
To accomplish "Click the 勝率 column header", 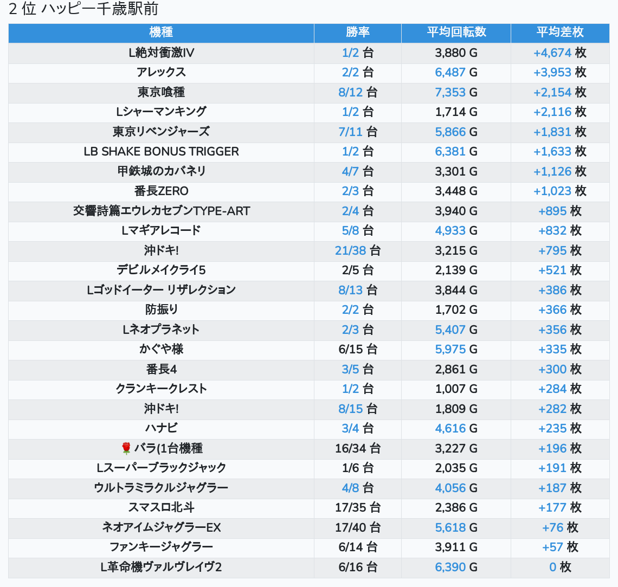I will [x=357, y=33].
